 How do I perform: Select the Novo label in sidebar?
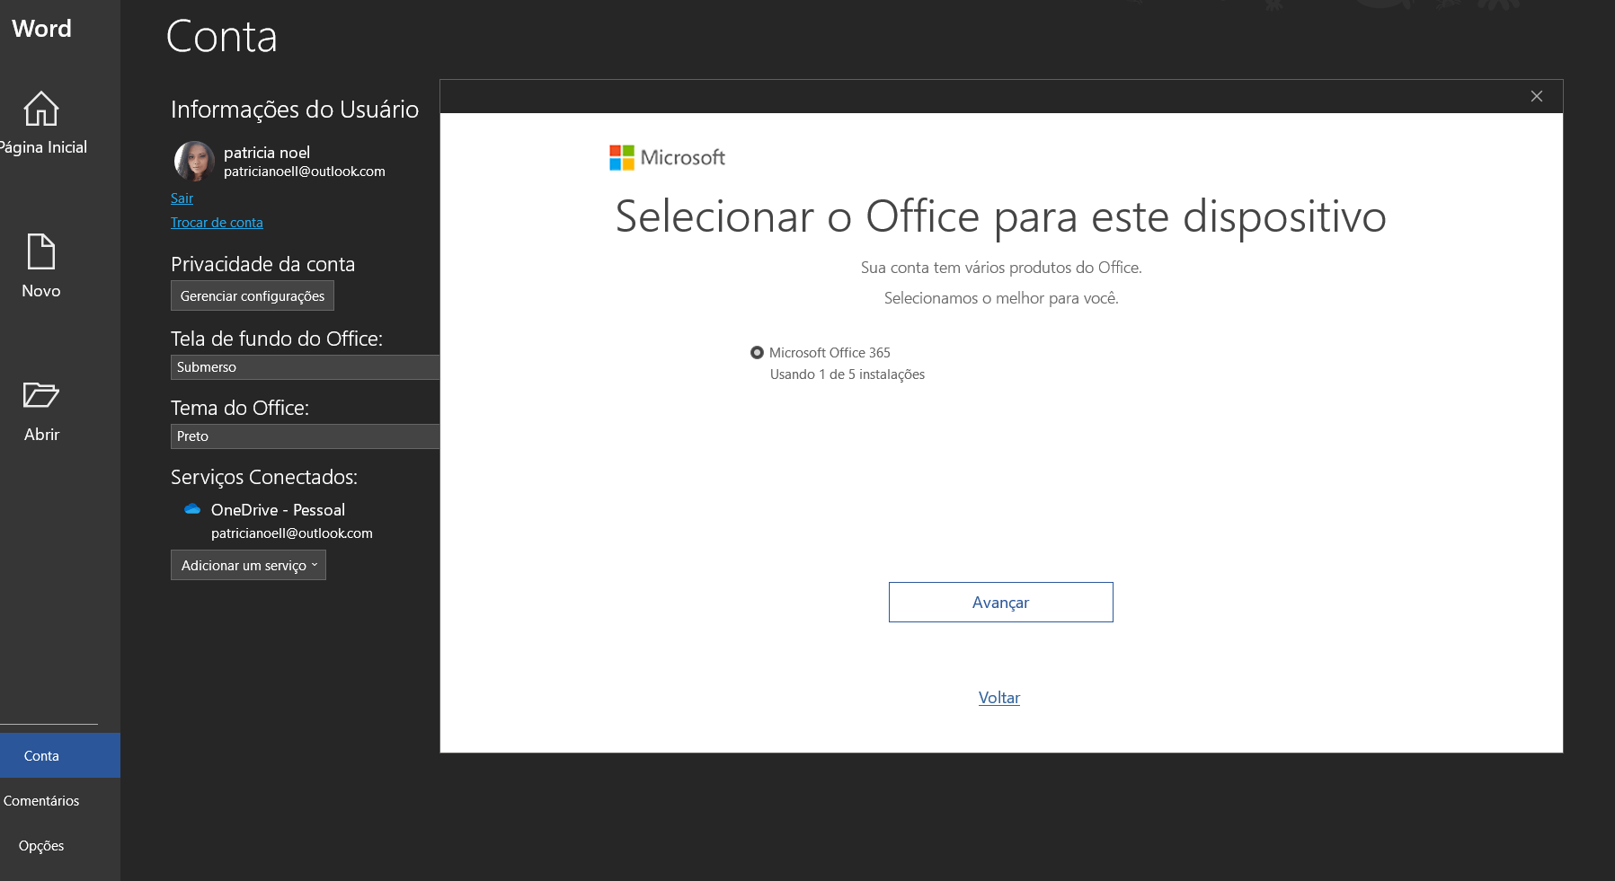[x=41, y=291]
